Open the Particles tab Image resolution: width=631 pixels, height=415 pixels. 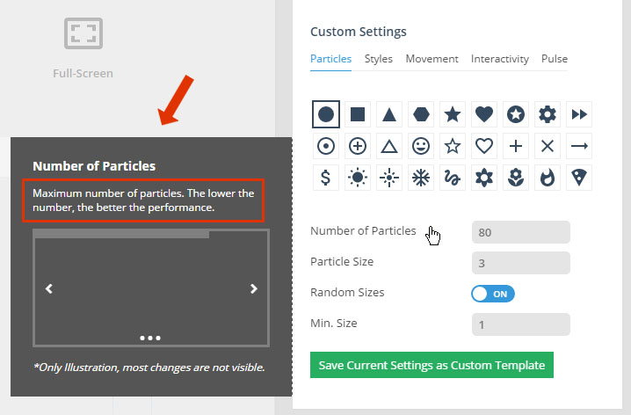(x=330, y=59)
